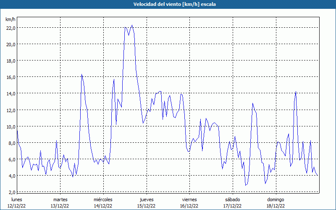Click the '20,0' axis value

coord(10,45)
